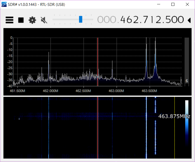Click the arrow right of the frequency display
Viewport: 195px width, 162px height.
coord(189,20)
